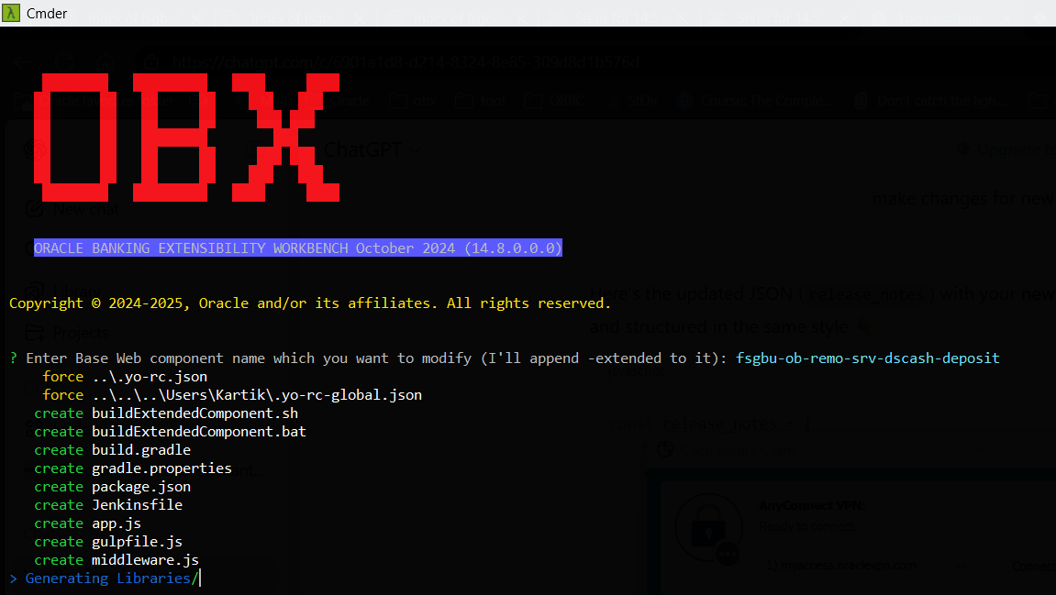Click the red OBX ASCII logo
1056x595 pixels.
click(186, 138)
